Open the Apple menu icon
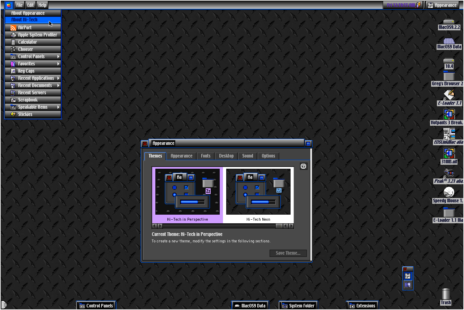Screen dimensions: 464x310 [x=9, y=5]
